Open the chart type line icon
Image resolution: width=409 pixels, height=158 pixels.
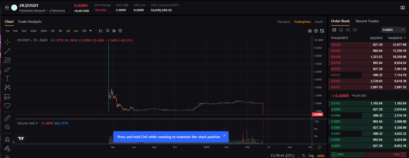[x=101, y=31]
